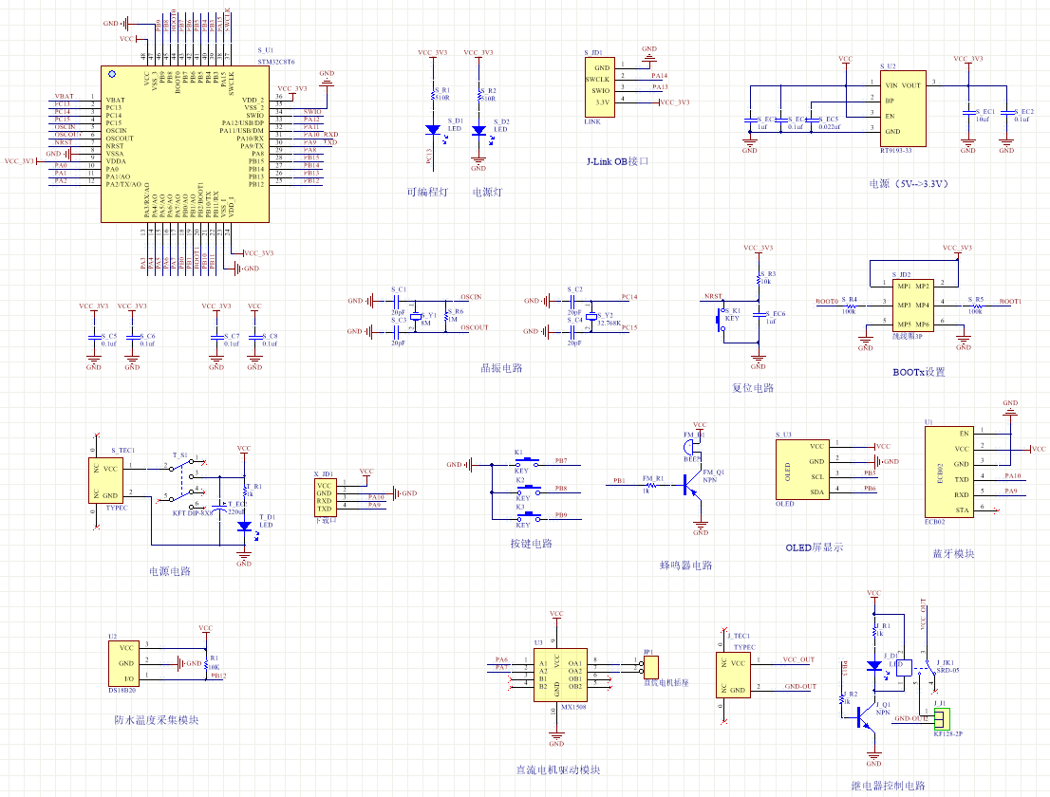This screenshot has width=1050, height=797.
Task: Select the ECB02 Bluetooth module block
Action: tap(948, 472)
